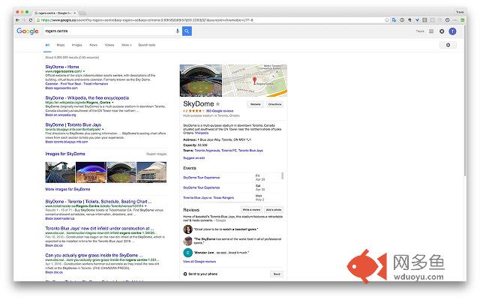Bookmark the page with the star icon
Image resolution: width=480 pixels, height=300 pixels.
coord(387,20)
